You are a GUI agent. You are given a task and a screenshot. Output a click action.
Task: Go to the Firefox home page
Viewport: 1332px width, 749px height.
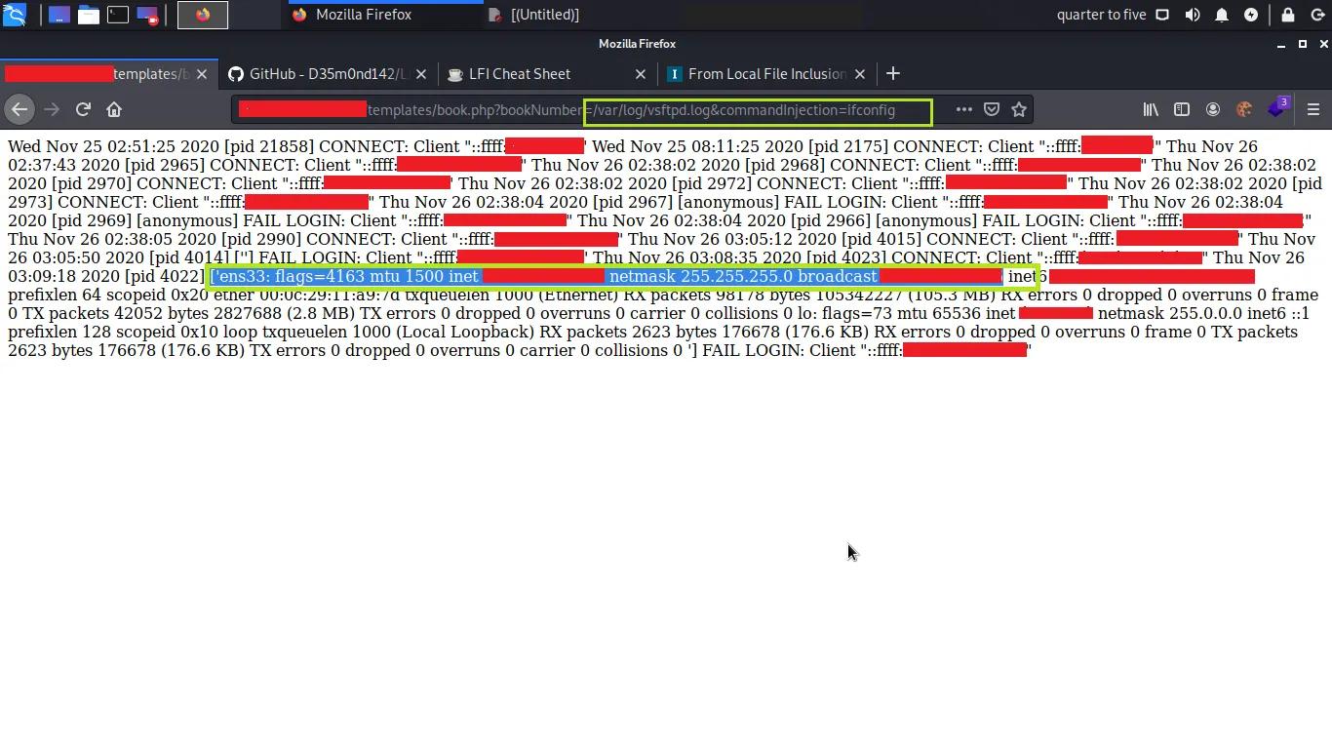point(114,110)
